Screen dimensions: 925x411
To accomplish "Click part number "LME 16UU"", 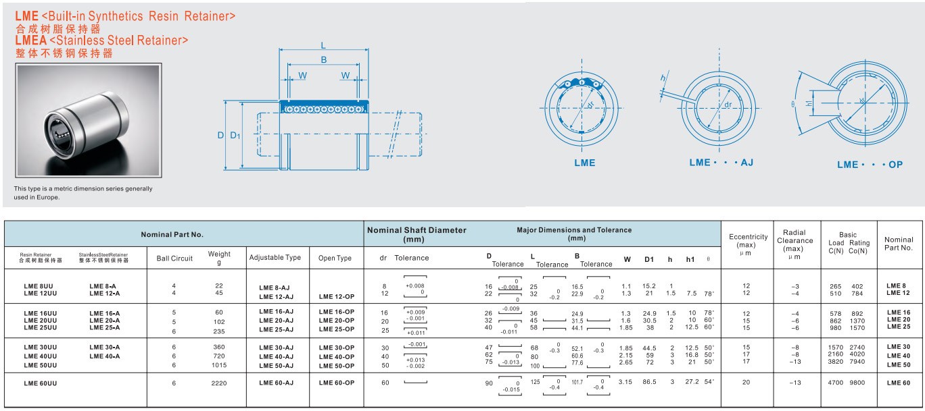I will point(41,314).
